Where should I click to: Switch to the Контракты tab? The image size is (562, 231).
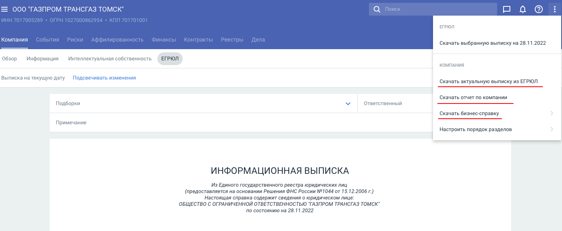pos(198,40)
